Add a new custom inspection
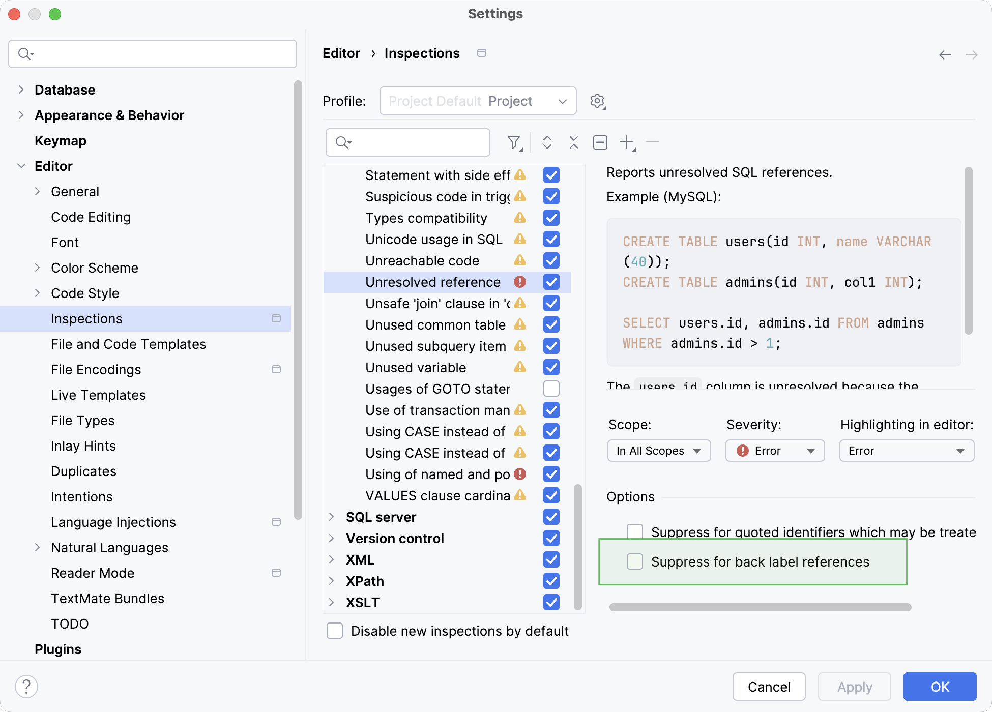The image size is (992, 712). click(626, 142)
